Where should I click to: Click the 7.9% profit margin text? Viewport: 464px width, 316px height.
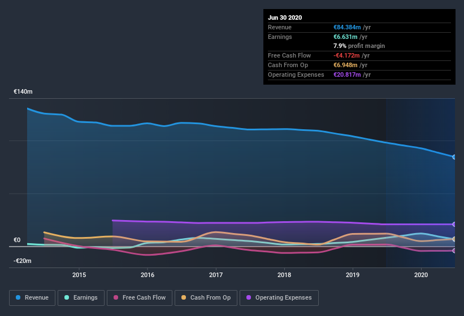359,46
